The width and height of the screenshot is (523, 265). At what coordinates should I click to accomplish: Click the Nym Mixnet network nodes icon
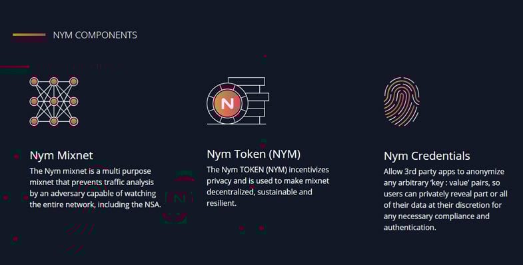coord(54,101)
